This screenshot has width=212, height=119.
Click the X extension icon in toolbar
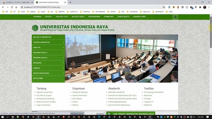pos(196,7)
